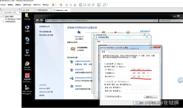Viewport: 183px width, 108px height.
Task: Click the take snapshot clock icon
Action: [x=67, y=5]
